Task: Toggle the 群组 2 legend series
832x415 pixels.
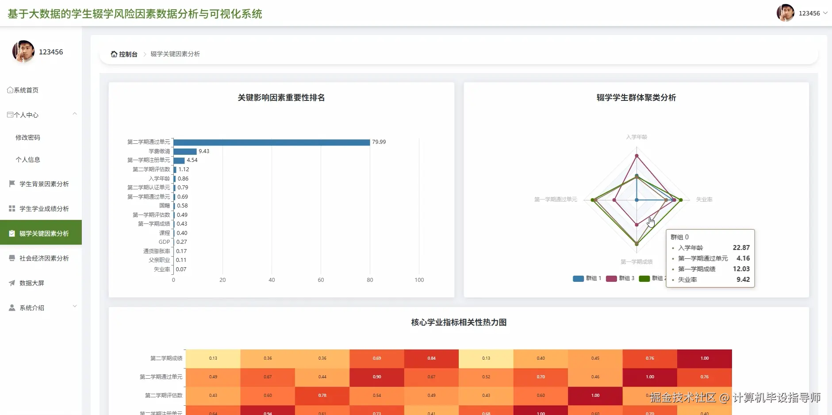Action: coord(652,278)
